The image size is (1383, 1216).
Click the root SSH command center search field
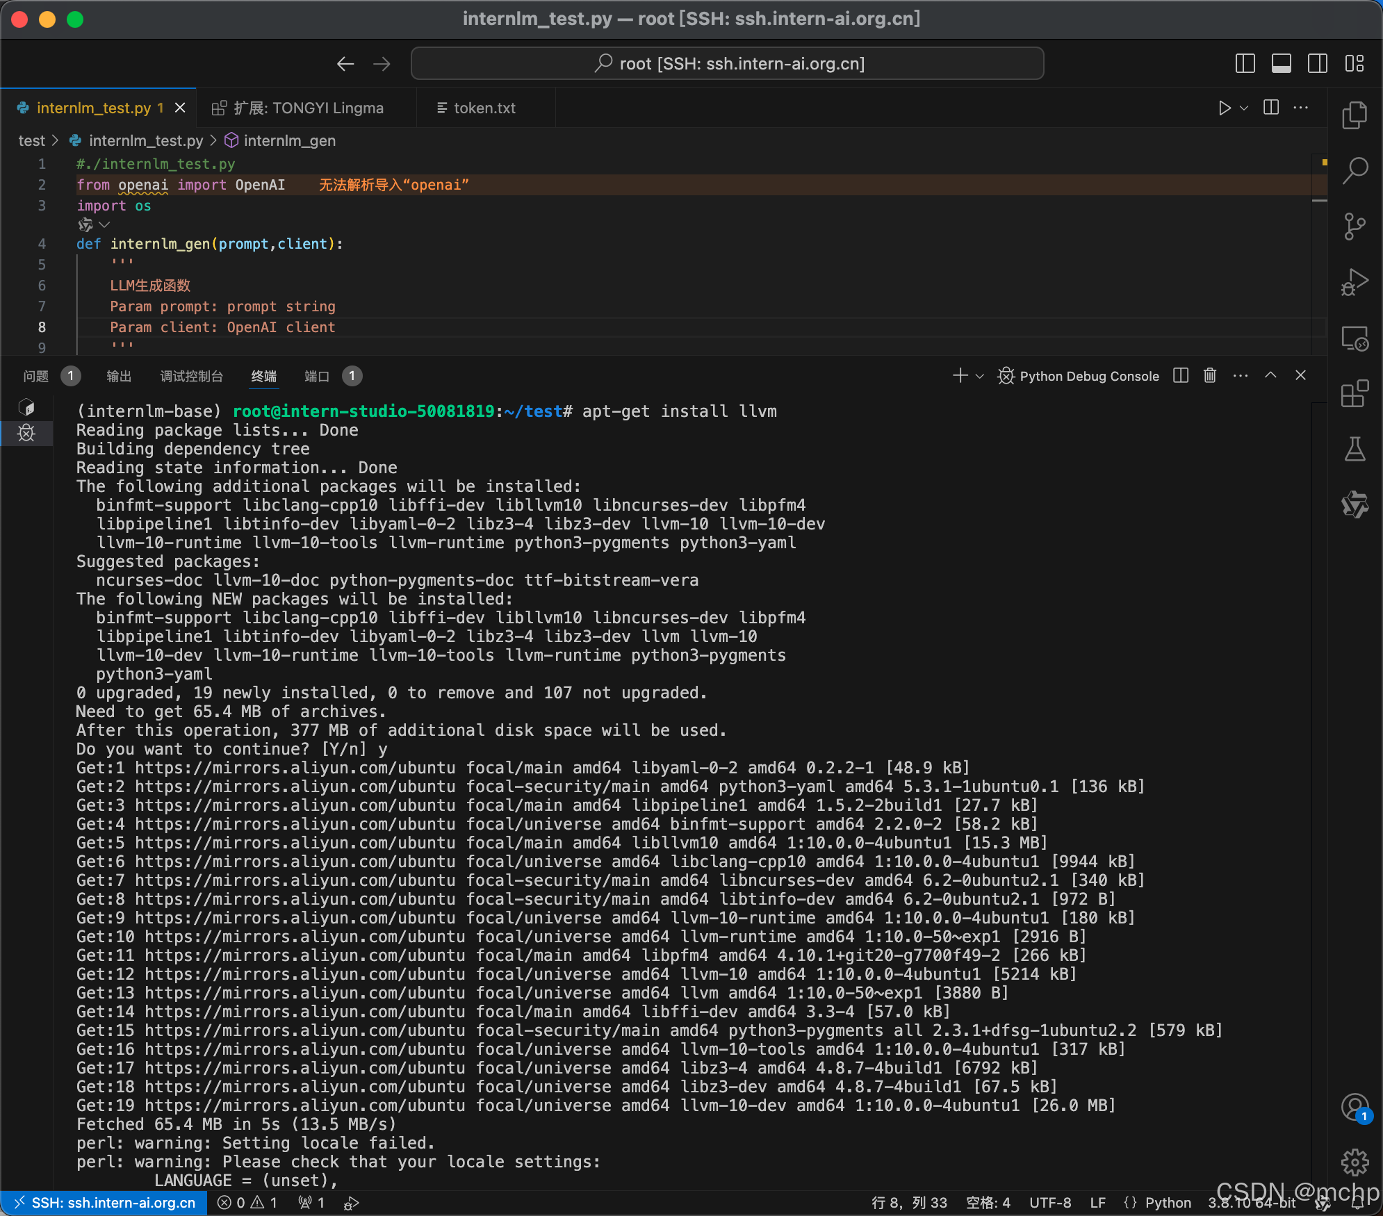coord(727,64)
